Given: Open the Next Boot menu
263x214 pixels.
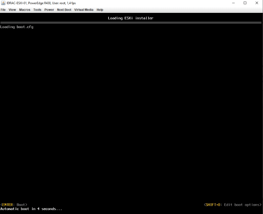Looking at the screenshot, I should click(x=64, y=10).
